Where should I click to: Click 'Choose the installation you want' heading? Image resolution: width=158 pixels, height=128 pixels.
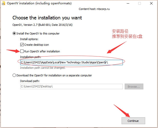(x=47, y=18)
